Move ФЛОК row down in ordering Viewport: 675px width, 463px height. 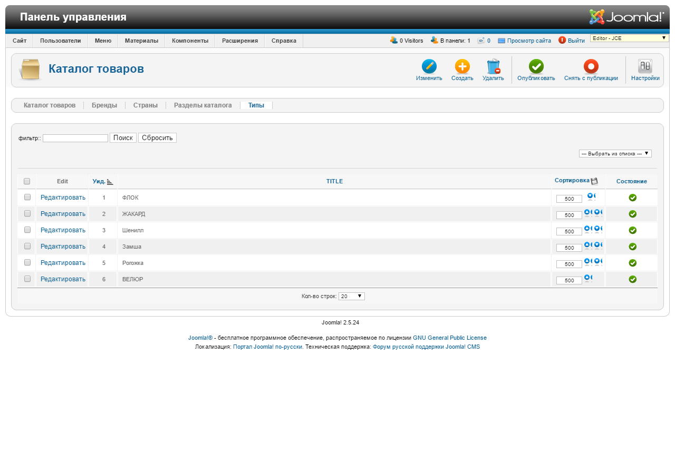(591, 196)
